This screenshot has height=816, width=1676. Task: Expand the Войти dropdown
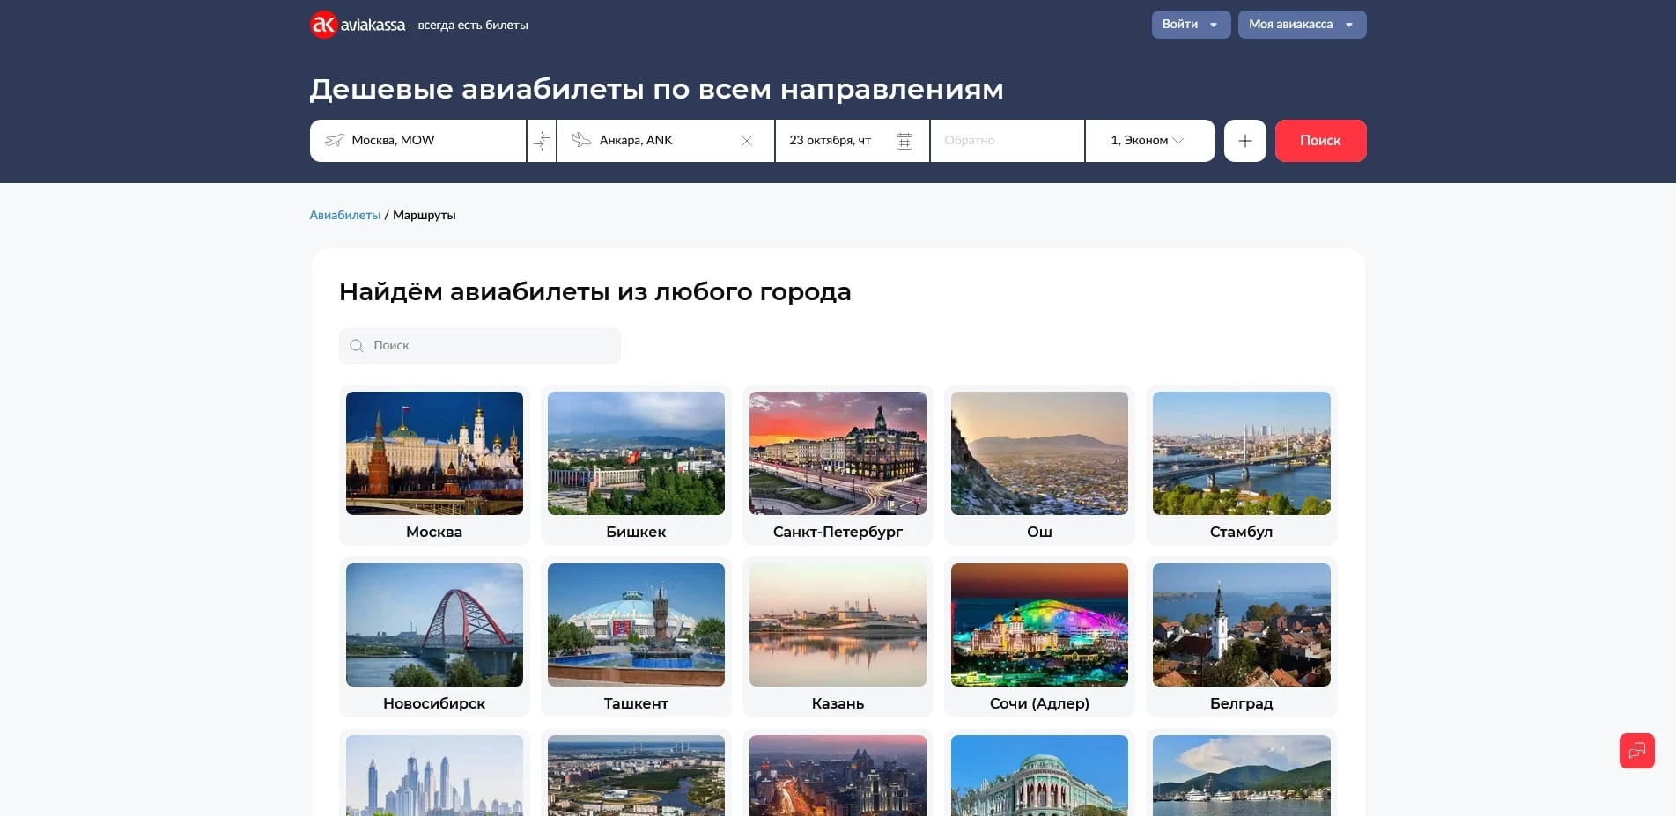(1190, 25)
